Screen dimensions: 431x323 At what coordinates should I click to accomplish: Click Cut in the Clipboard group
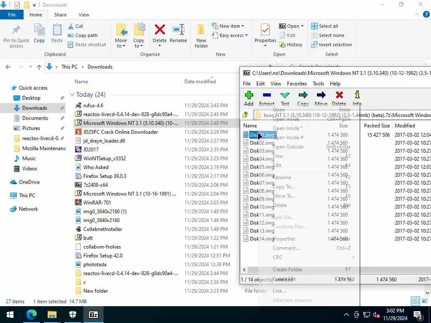pos(76,26)
